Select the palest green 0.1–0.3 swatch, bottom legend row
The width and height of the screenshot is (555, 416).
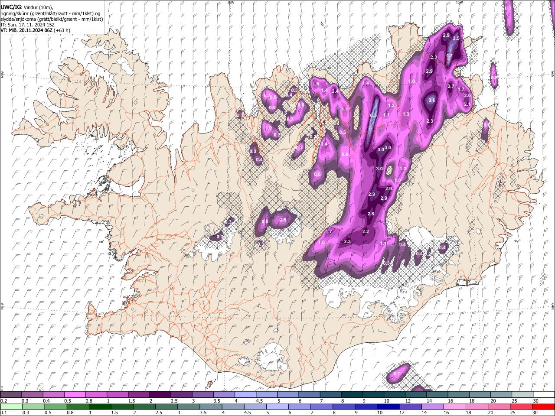11,406
